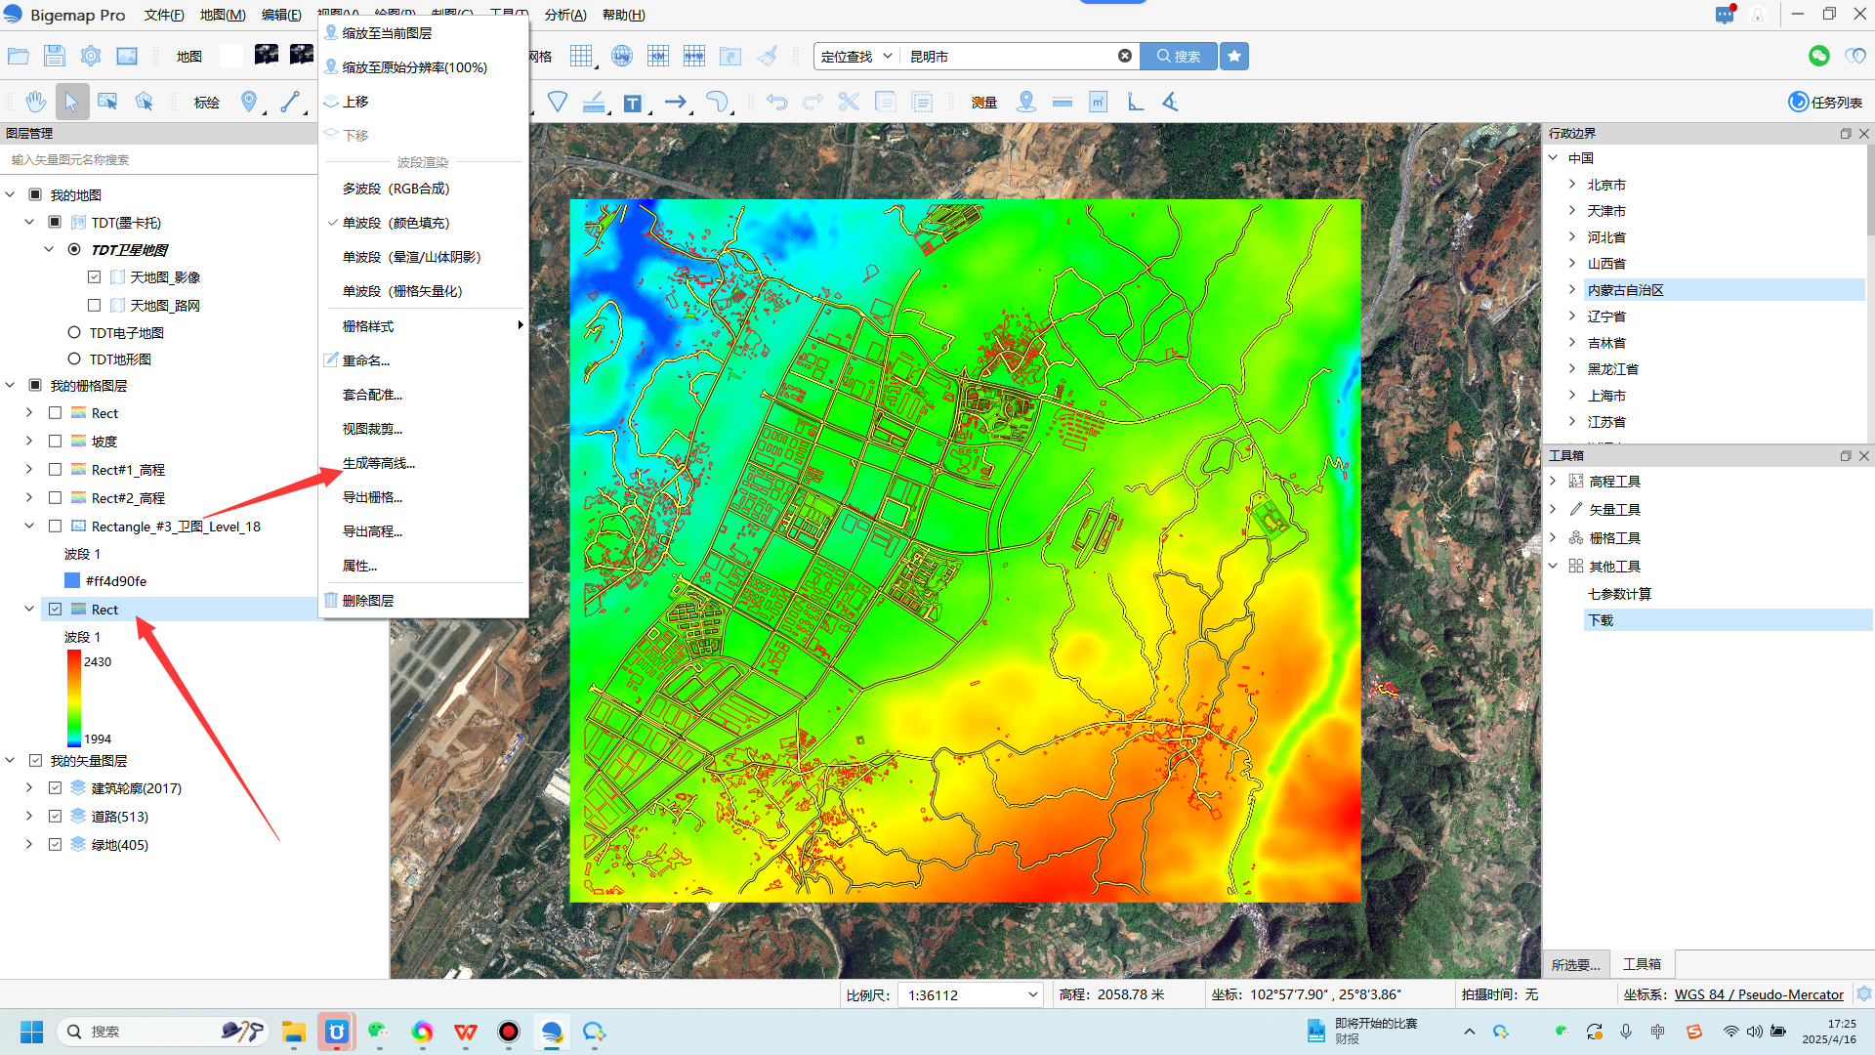1875x1055 pixels.
Task: Click the undo arrow icon
Action: coord(776,102)
